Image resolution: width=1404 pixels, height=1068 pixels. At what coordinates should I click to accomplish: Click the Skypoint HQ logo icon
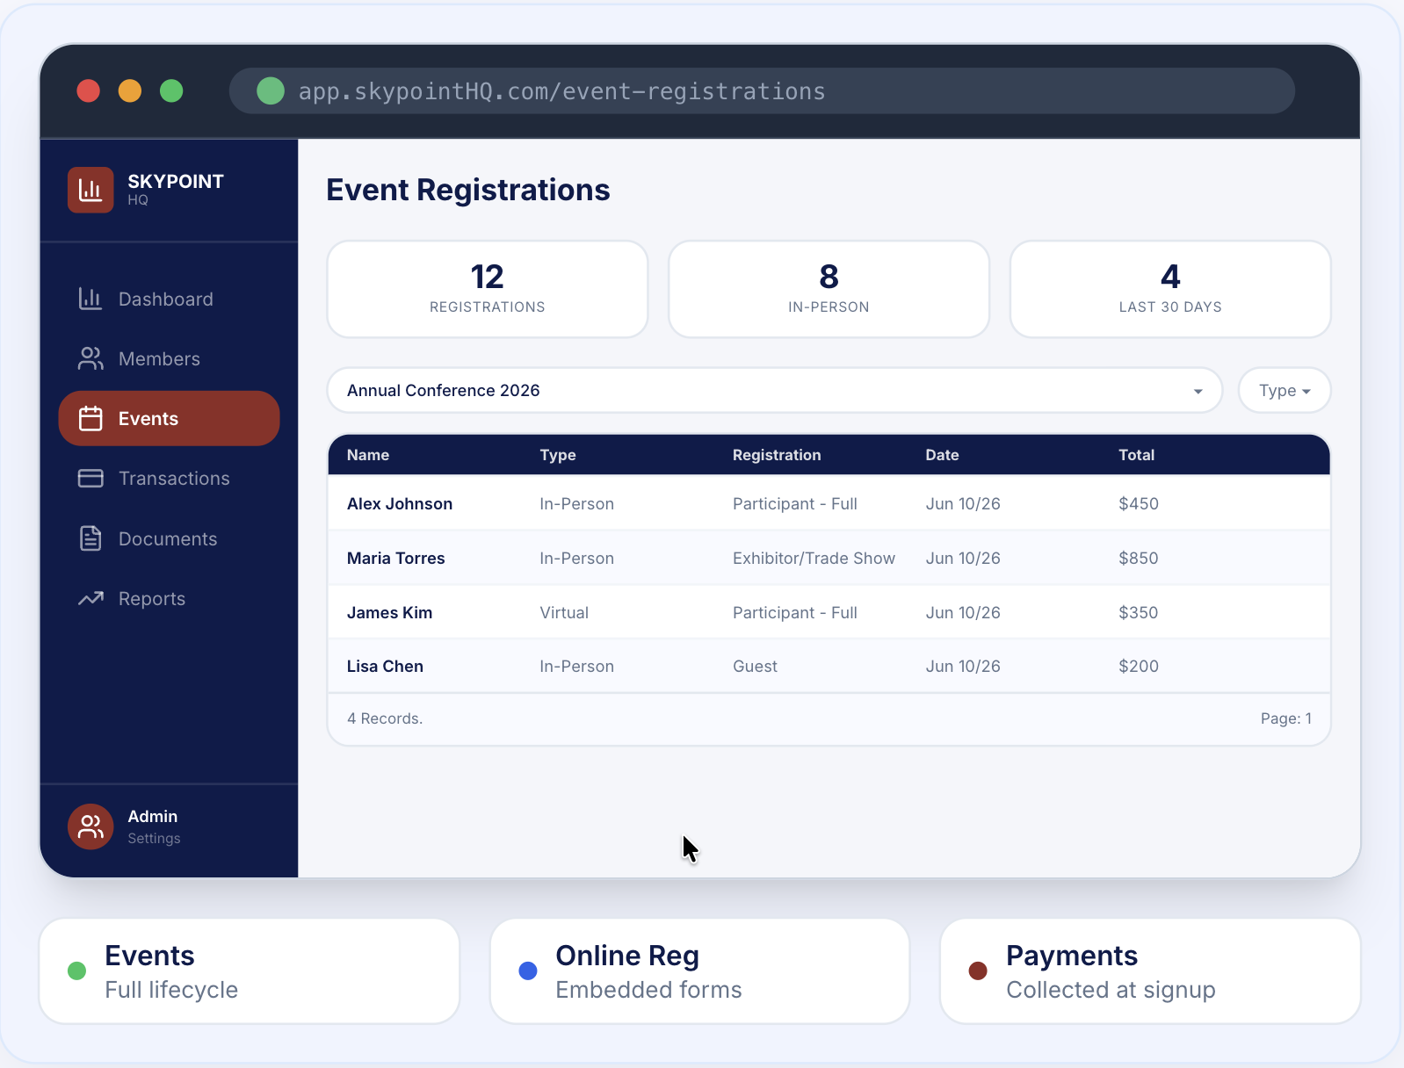tap(90, 190)
